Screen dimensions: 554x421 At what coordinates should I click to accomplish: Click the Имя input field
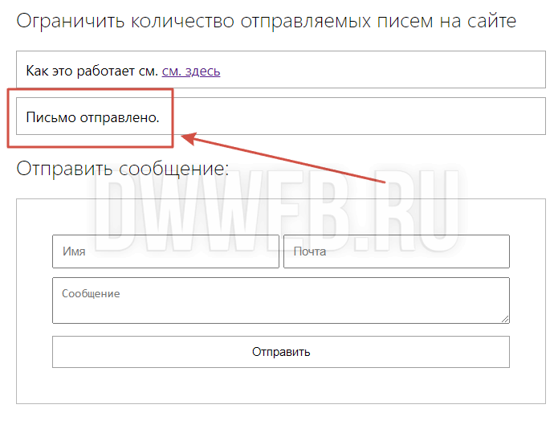coord(165,251)
